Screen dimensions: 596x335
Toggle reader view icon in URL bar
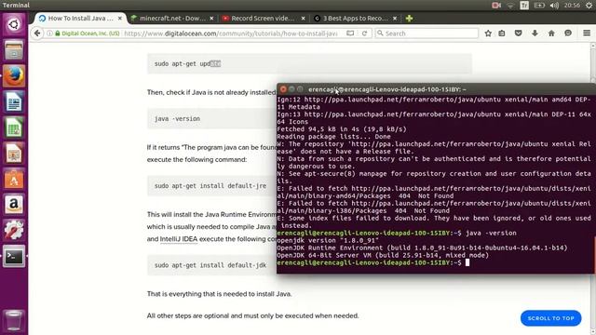point(350,33)
